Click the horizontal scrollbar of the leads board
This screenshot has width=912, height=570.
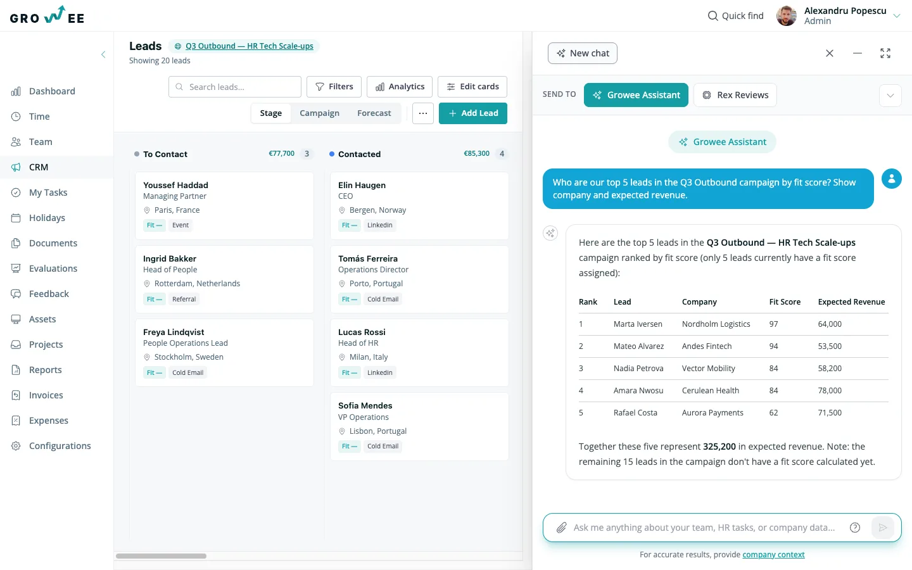(161, 556)
